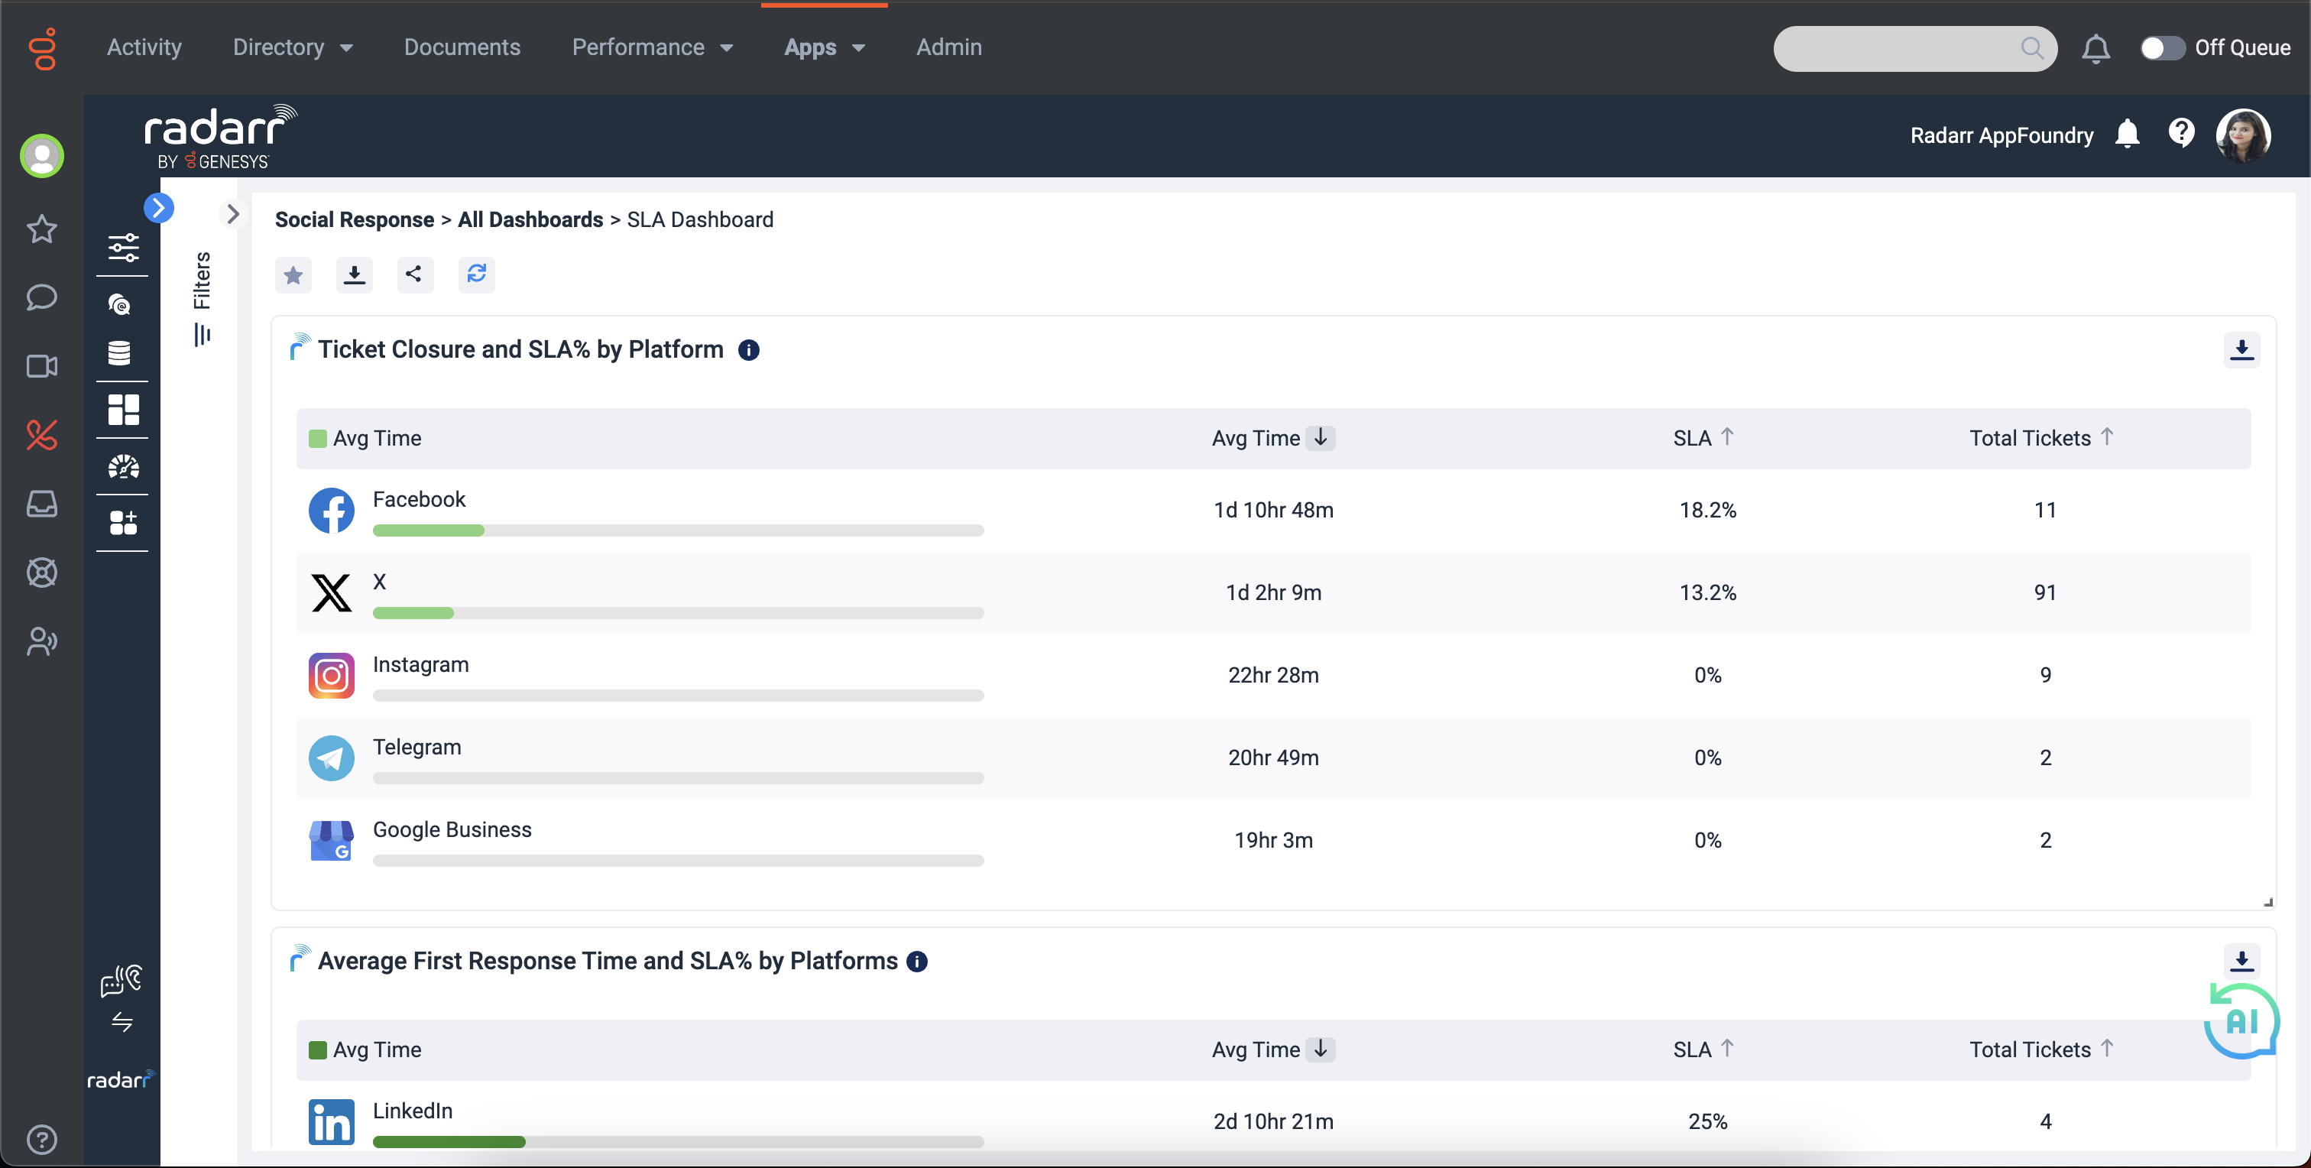Click the All Dashboards breadcrumb link

[530, 219]
